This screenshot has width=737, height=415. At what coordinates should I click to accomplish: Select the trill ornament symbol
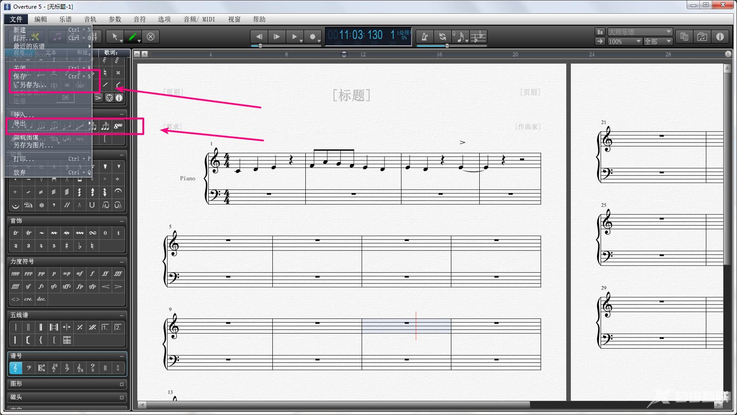tap(16, 233)
